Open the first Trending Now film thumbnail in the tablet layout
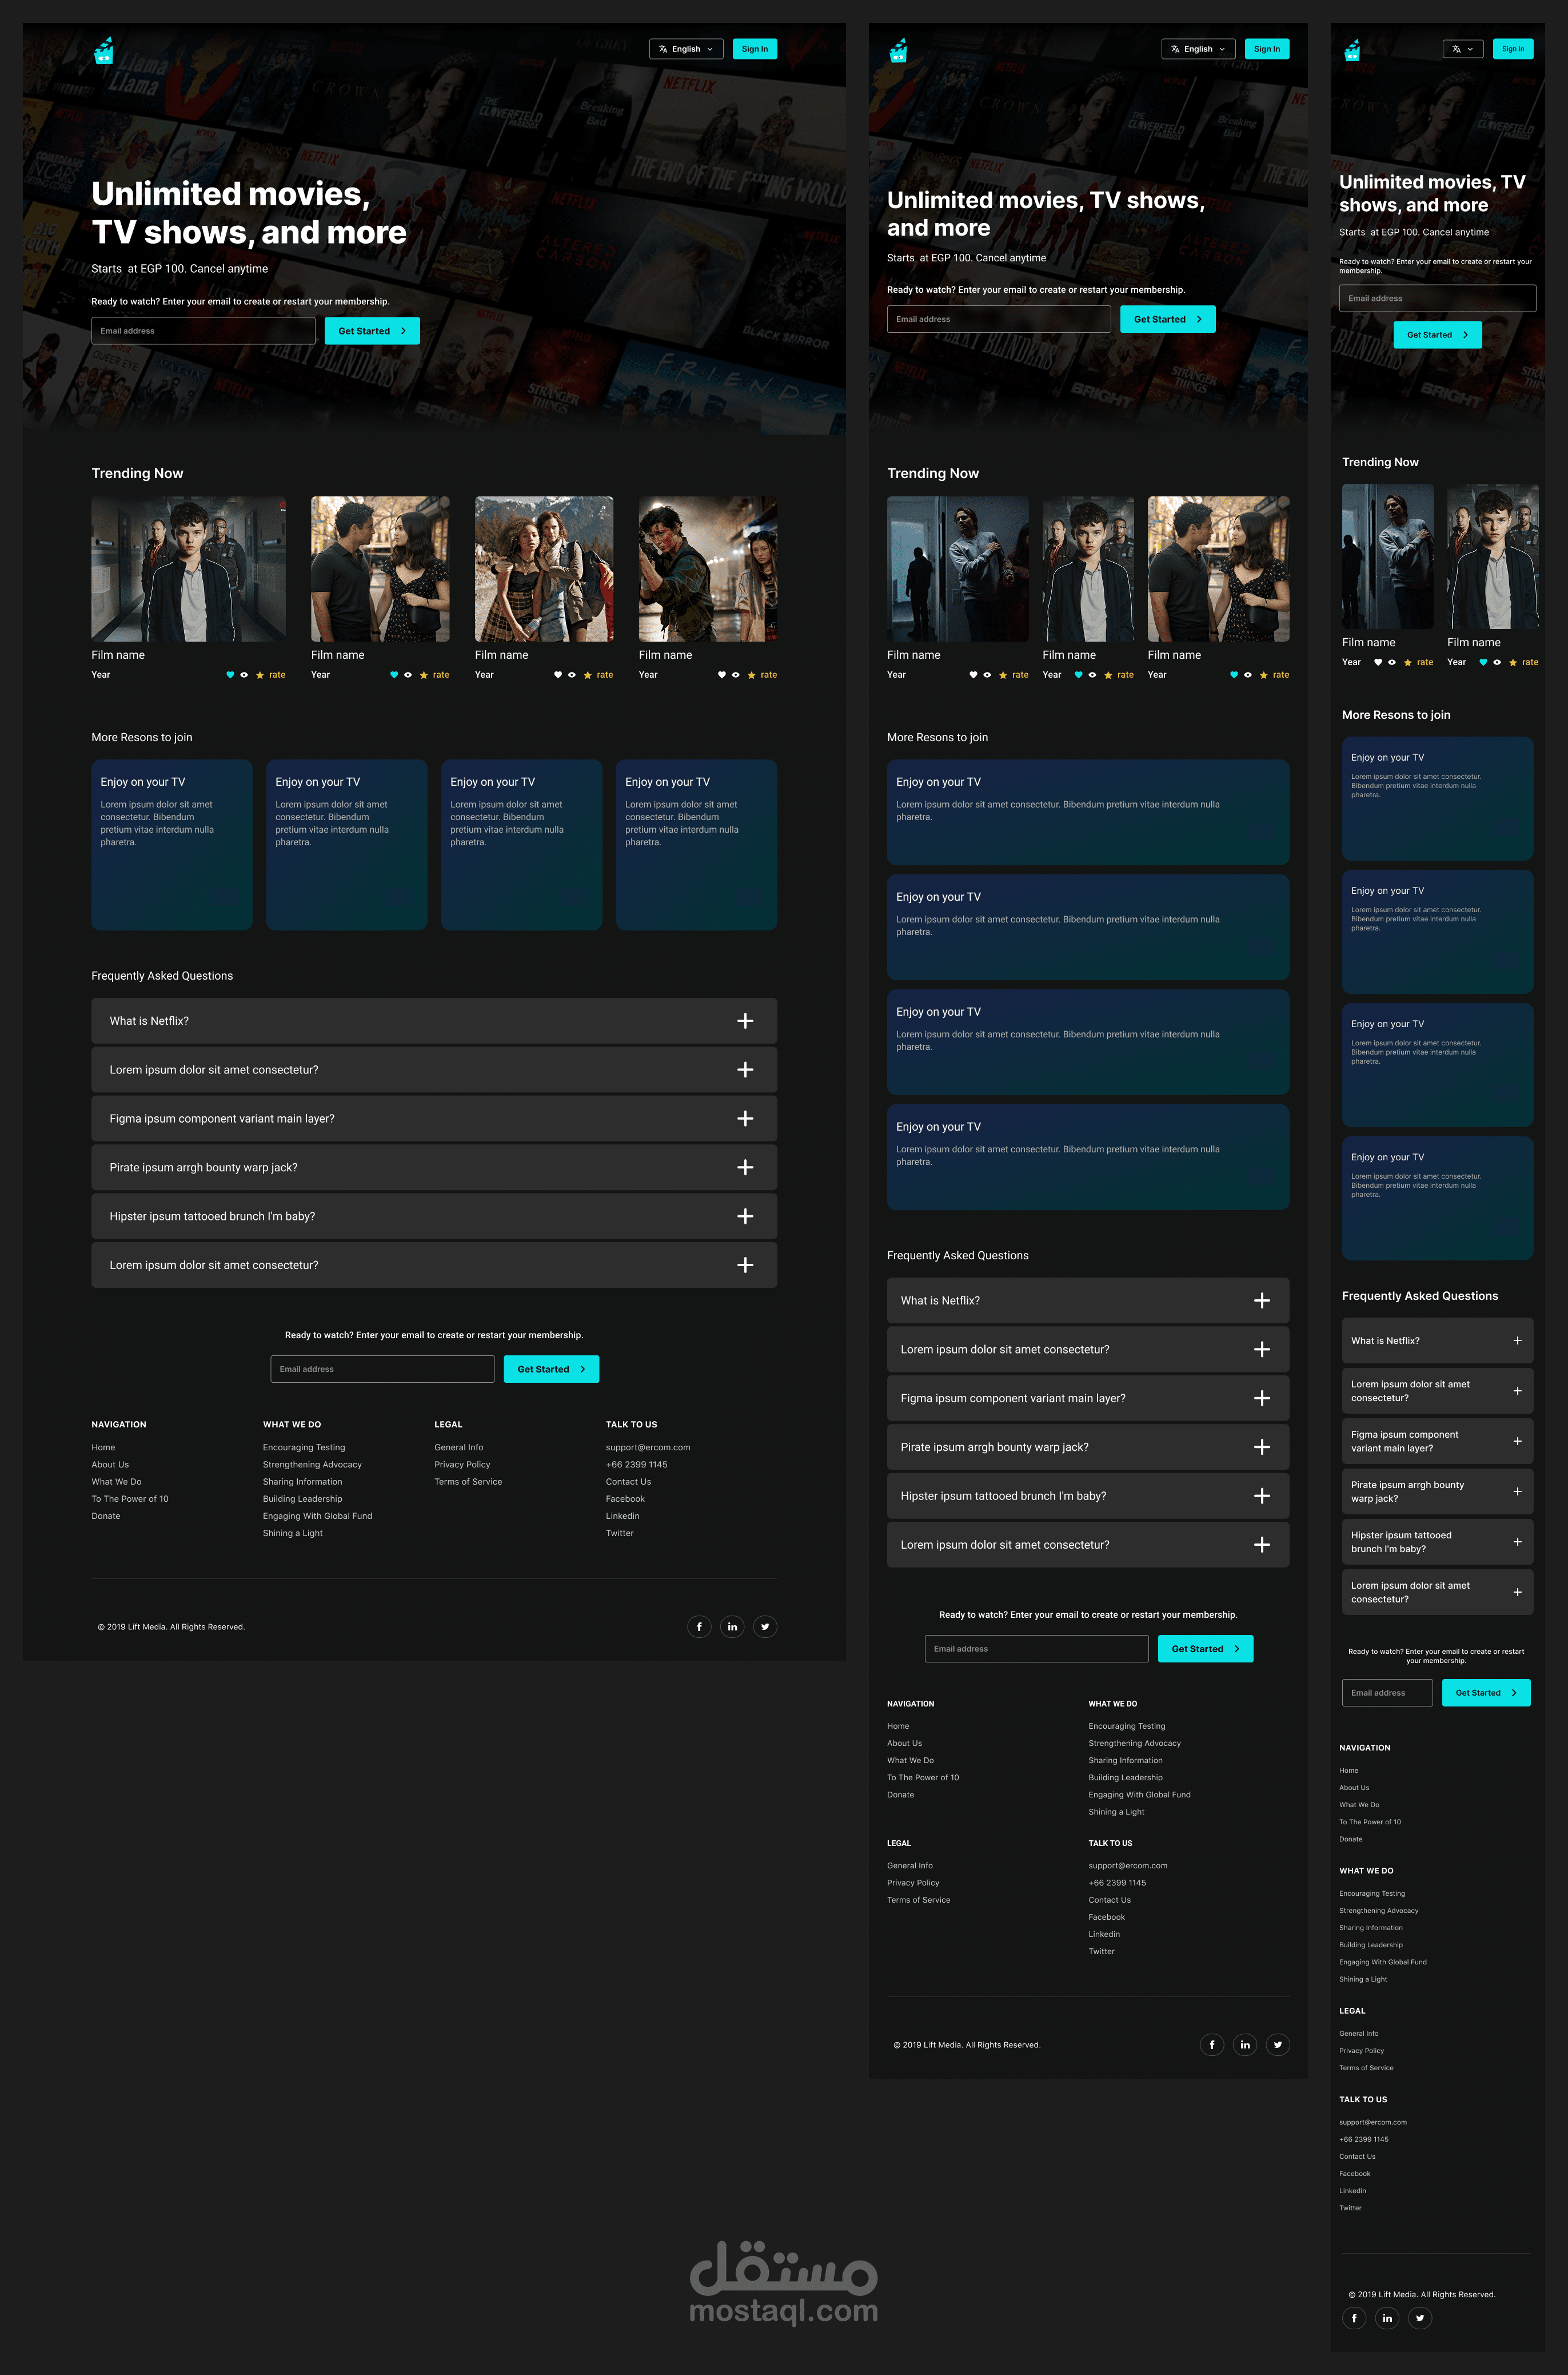1568x2375 pixels. pos(957,568)
